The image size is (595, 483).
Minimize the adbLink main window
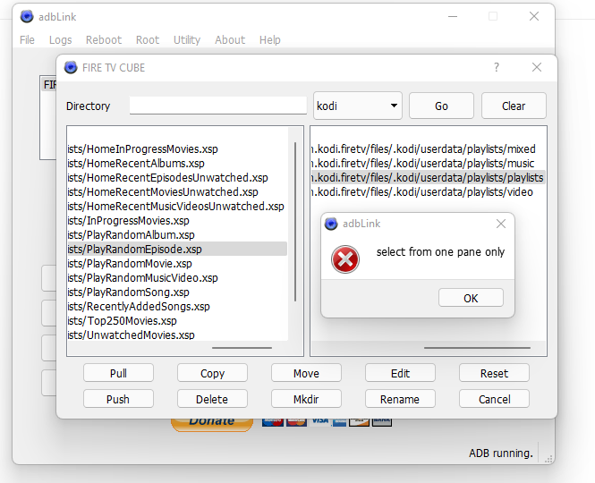453,16
